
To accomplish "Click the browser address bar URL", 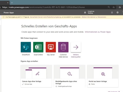I will [x=44, y=7].
